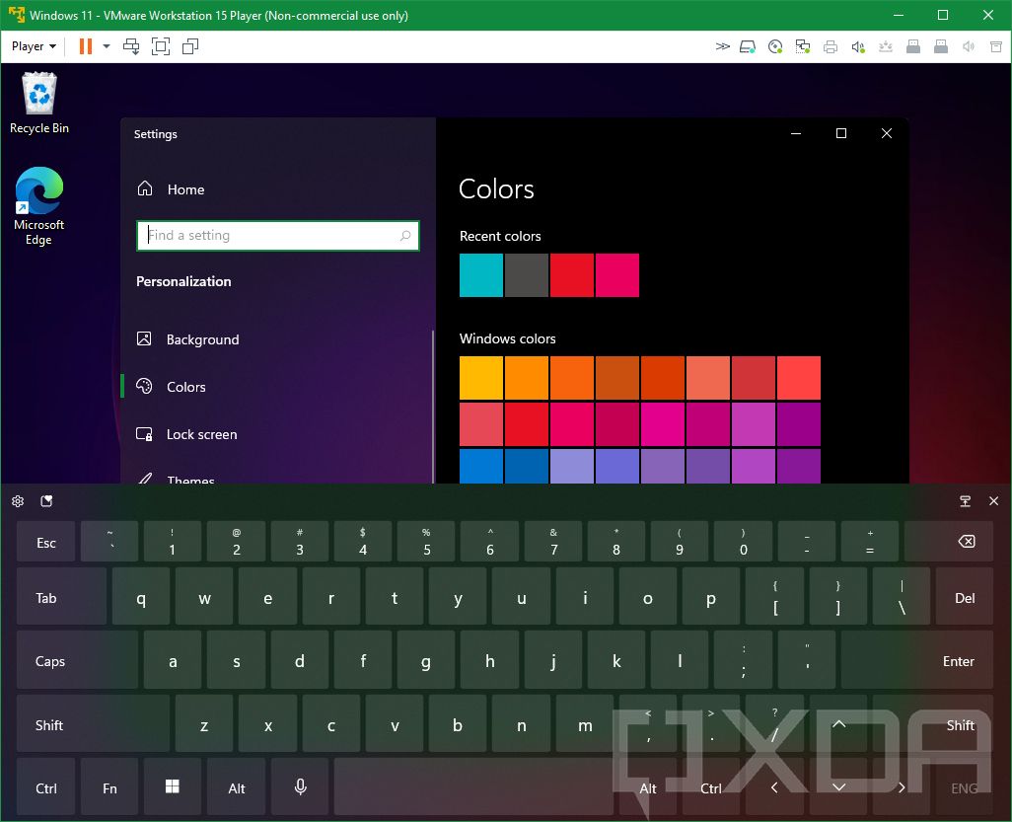Send Ctrl+Alt+Del to the virtual machine
The height and width of the screenshot is (822, 1012).
click(x=131, y=46)
